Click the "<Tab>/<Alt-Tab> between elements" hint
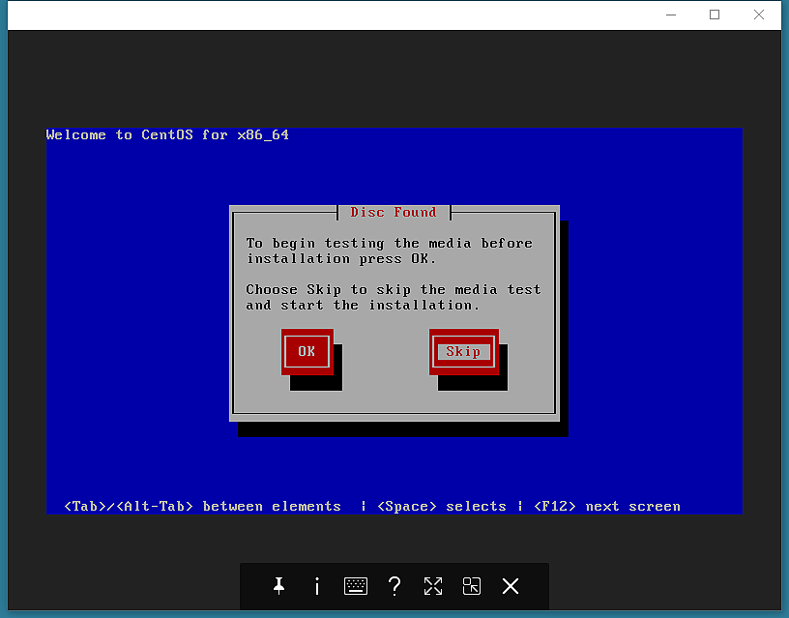This screenshot has width=789, height=618. tap(202, 507)
